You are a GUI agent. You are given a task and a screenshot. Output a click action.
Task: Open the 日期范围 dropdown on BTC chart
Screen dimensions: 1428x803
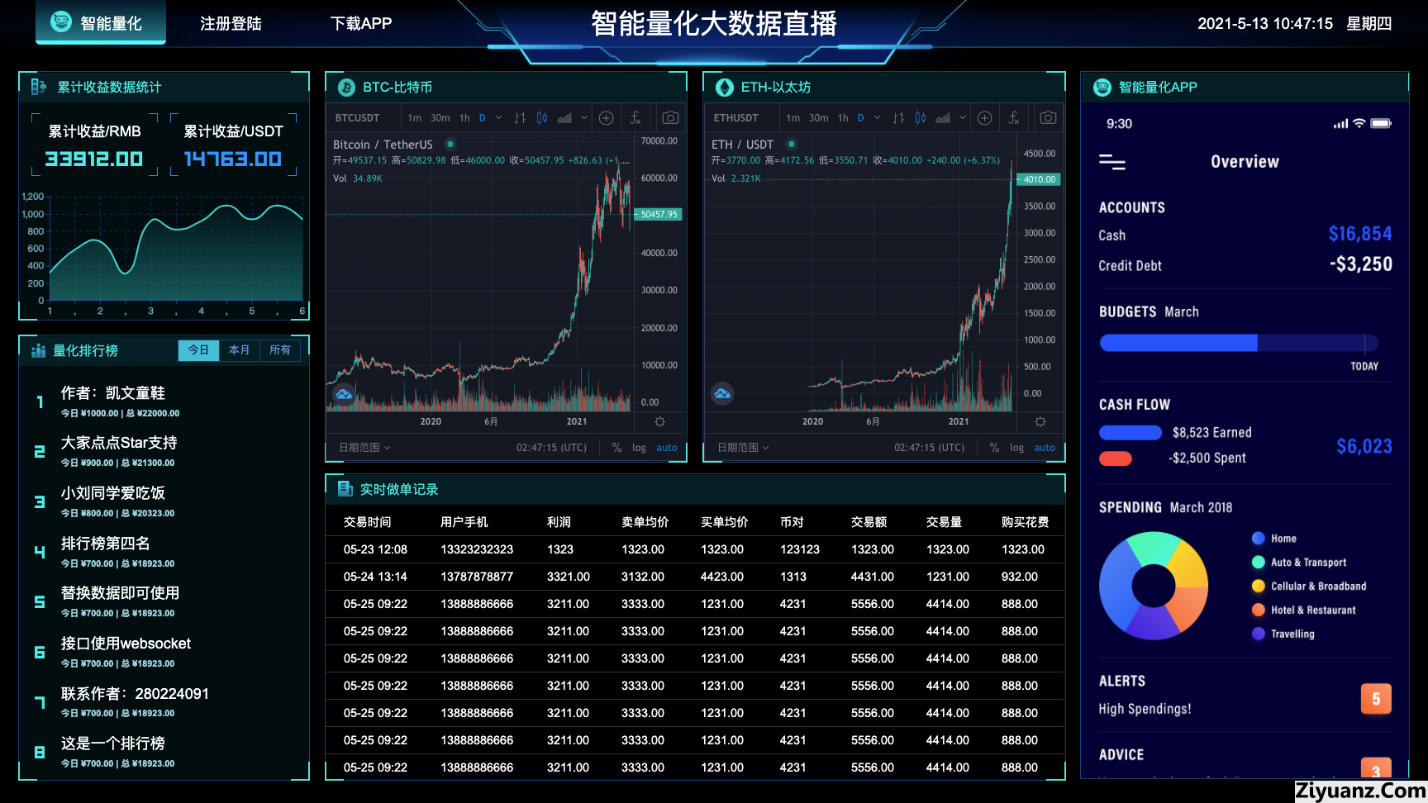361,447
